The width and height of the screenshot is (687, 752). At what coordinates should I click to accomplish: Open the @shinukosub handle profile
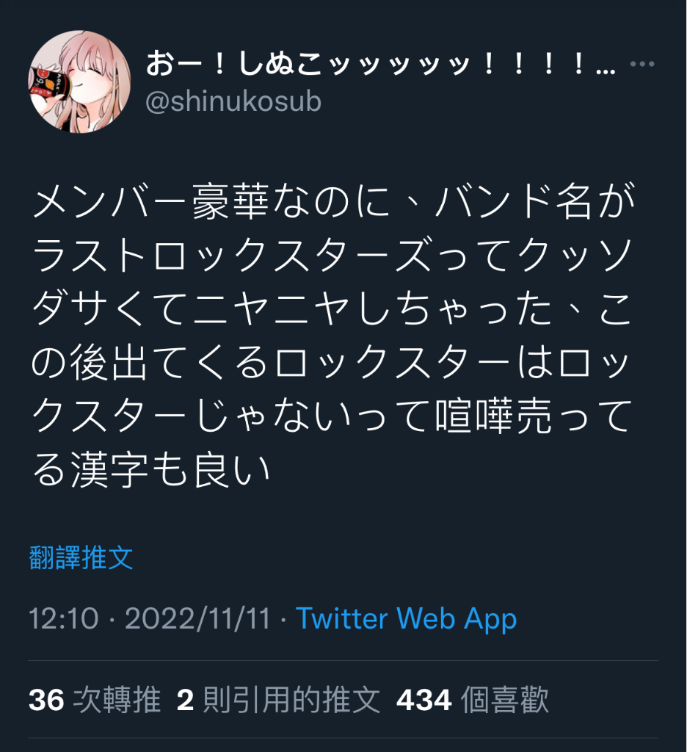point(233,101)
